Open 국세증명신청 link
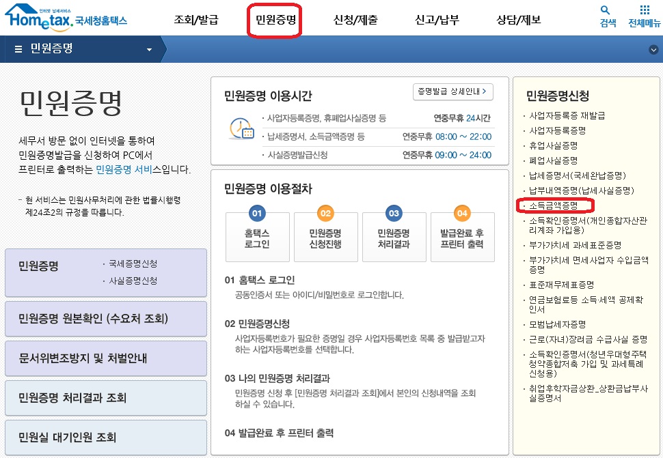This screenshot has width=663, height=458. [133, 264]
